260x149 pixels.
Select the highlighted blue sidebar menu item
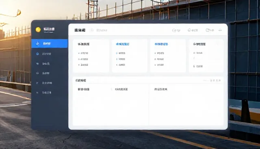50,44
